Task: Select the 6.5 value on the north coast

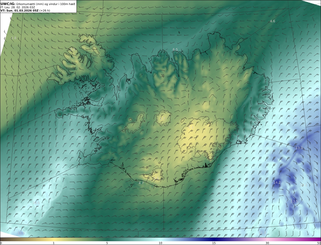Action: click(175, 50)
